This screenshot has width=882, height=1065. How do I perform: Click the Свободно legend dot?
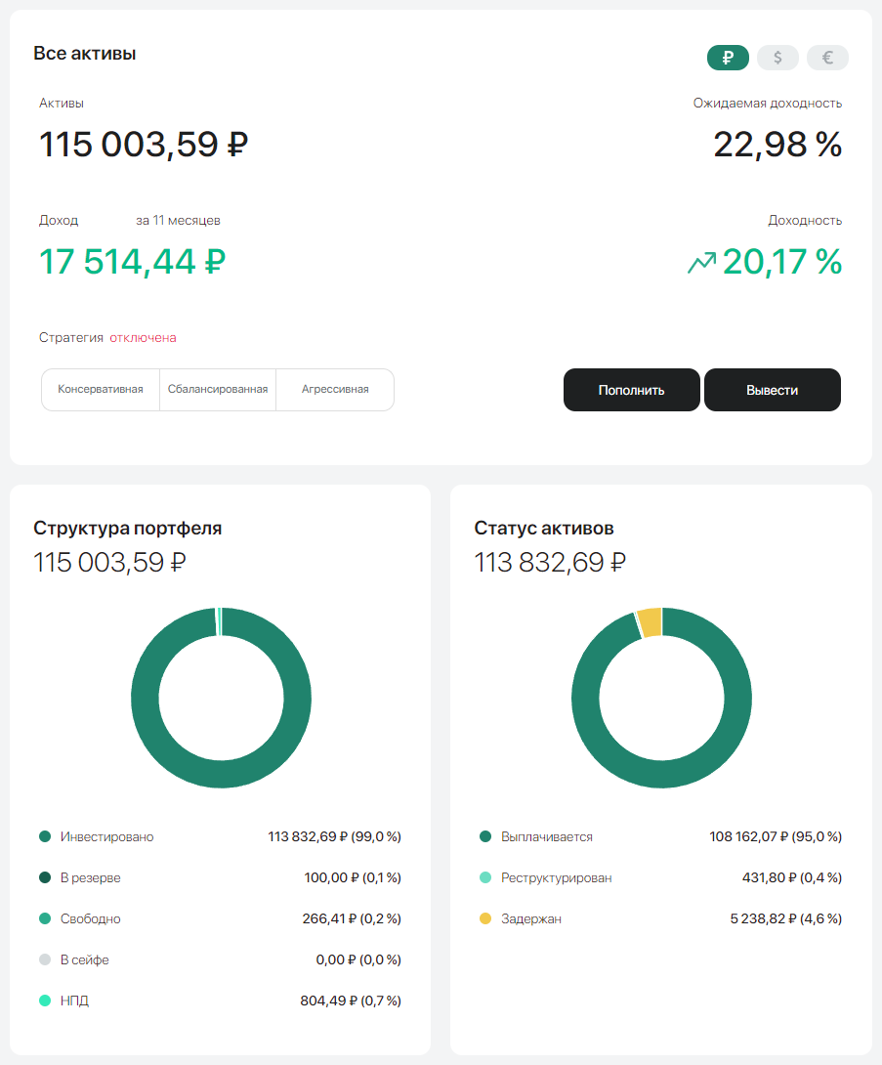point(45,919)
